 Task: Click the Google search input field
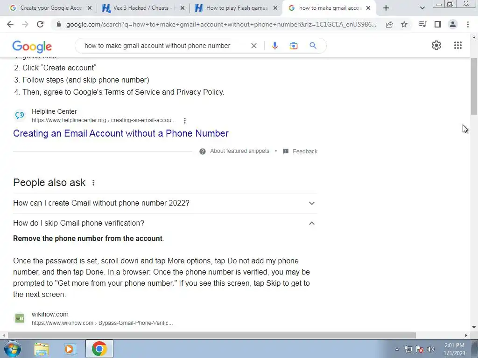pyautogui.click(x=165, y=46)
